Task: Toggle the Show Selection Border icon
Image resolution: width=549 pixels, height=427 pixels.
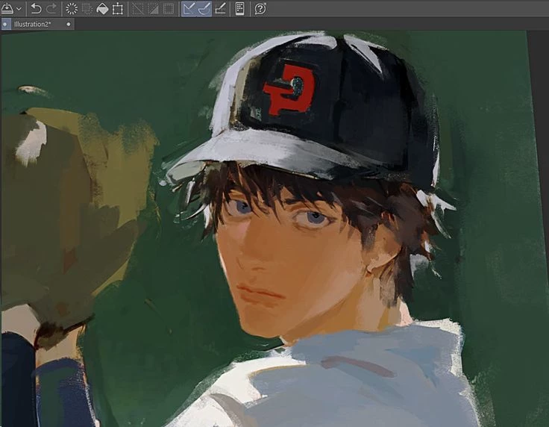Action: pyautogui.click(x=169, y=9)
